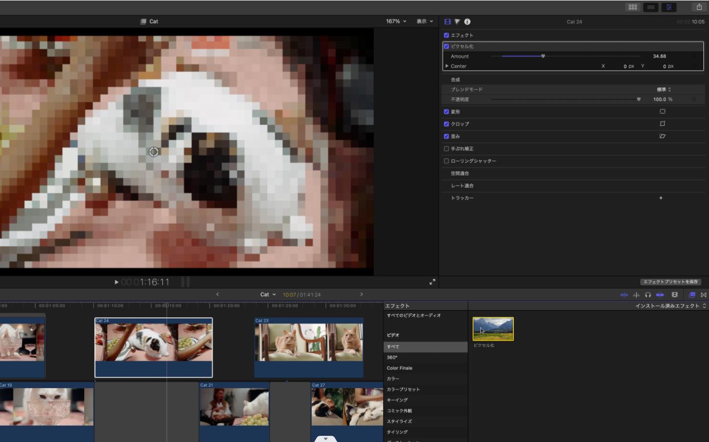Select the Color Finale effects category
The image size is (709, 442).
point(399,368)
